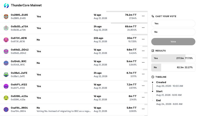Click the '5.8m TT' voting power value
The image size is (199, 116).
(x=131, y=108)
